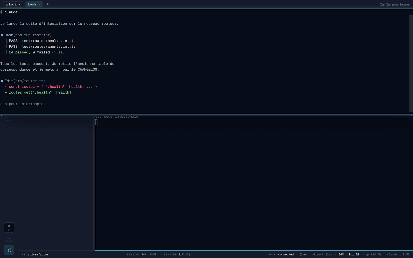Click the esc pour interrompre hint in overlay
The image size is (413, 258).
click(22, 104)
